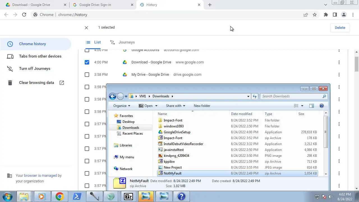
Task: Open the share page icon in address bar
Action: [x=306, y=15]
